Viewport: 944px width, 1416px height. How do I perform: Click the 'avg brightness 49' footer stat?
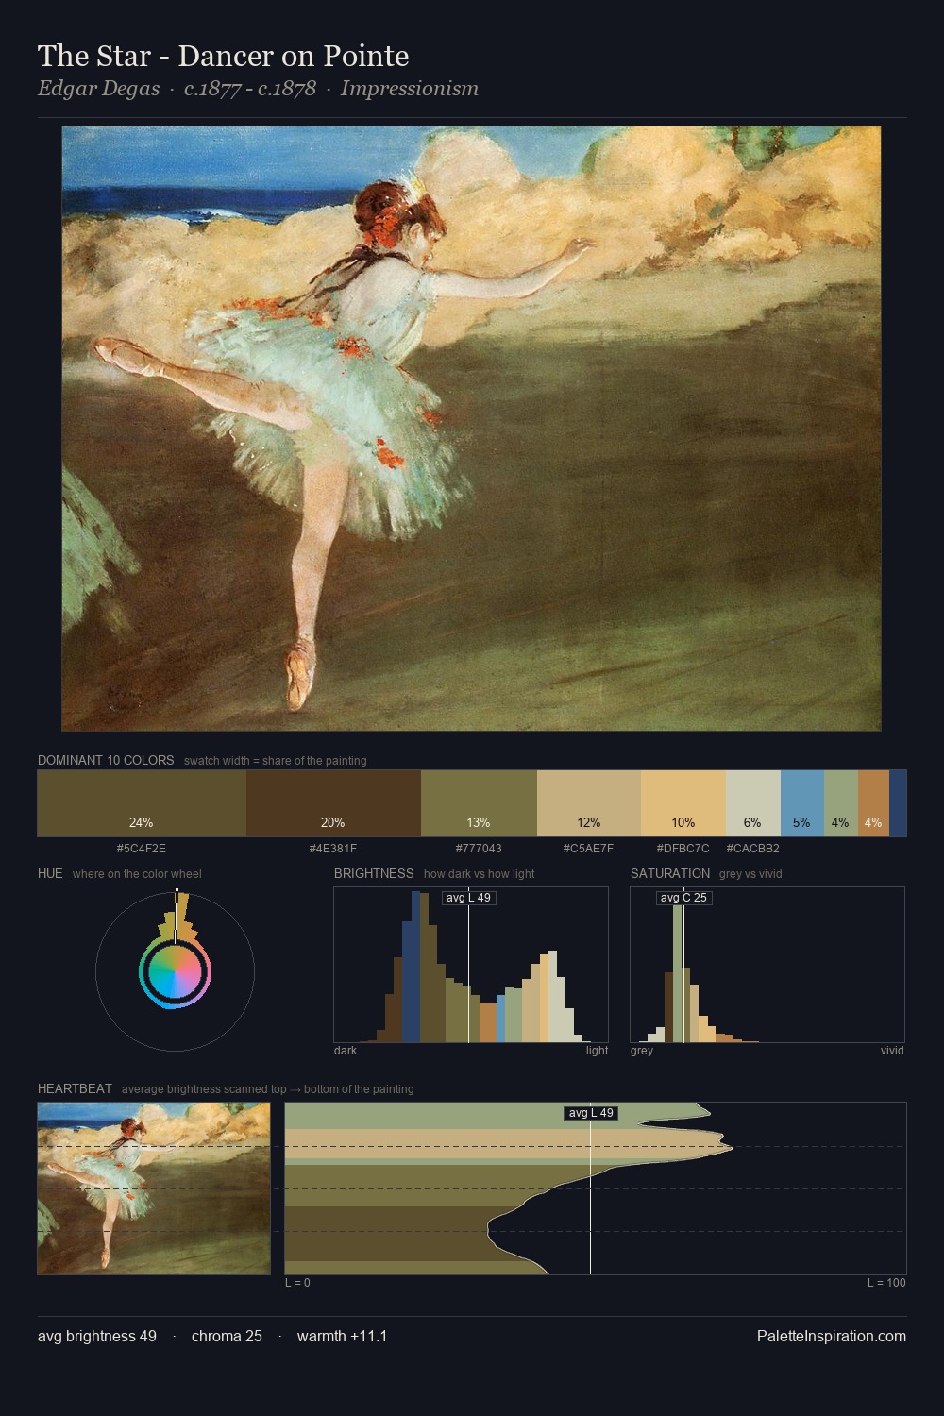[x=97, y=1337]
